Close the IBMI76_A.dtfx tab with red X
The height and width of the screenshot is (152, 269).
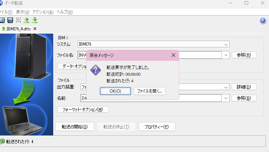tap(35, 29)
